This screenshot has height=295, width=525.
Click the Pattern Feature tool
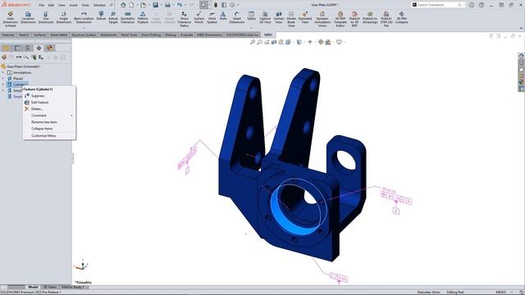coord(143,17)
